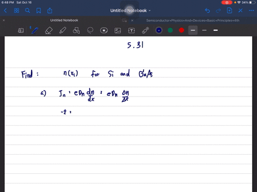Select the Pen tool

[35, 30]
